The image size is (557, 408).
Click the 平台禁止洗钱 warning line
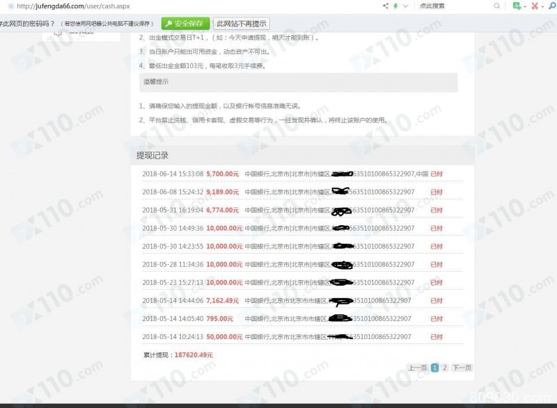(x=263, y=120)
